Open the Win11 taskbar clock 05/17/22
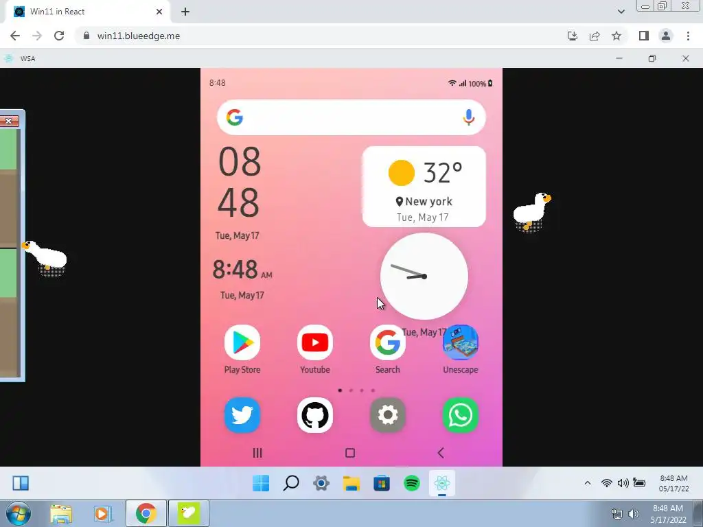The width and height of the screenshot is (703, 527). tap(673, 483)
